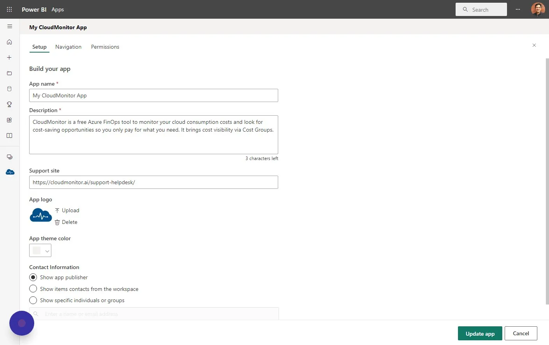Open the Data hub icon in sidebar

pyautogui.click(x=9, y=89)
